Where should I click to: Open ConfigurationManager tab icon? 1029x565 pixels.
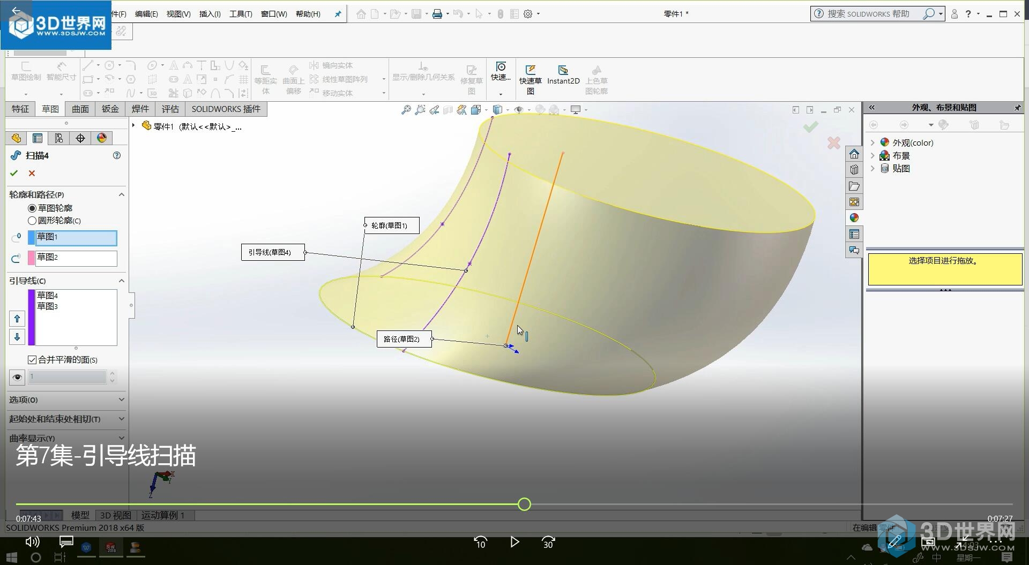pos(59,138)
